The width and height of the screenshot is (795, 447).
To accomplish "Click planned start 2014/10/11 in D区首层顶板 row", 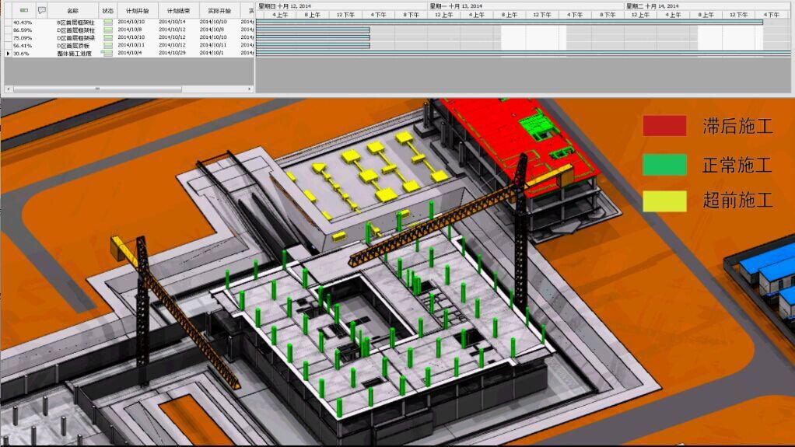I will coord(131,45).
